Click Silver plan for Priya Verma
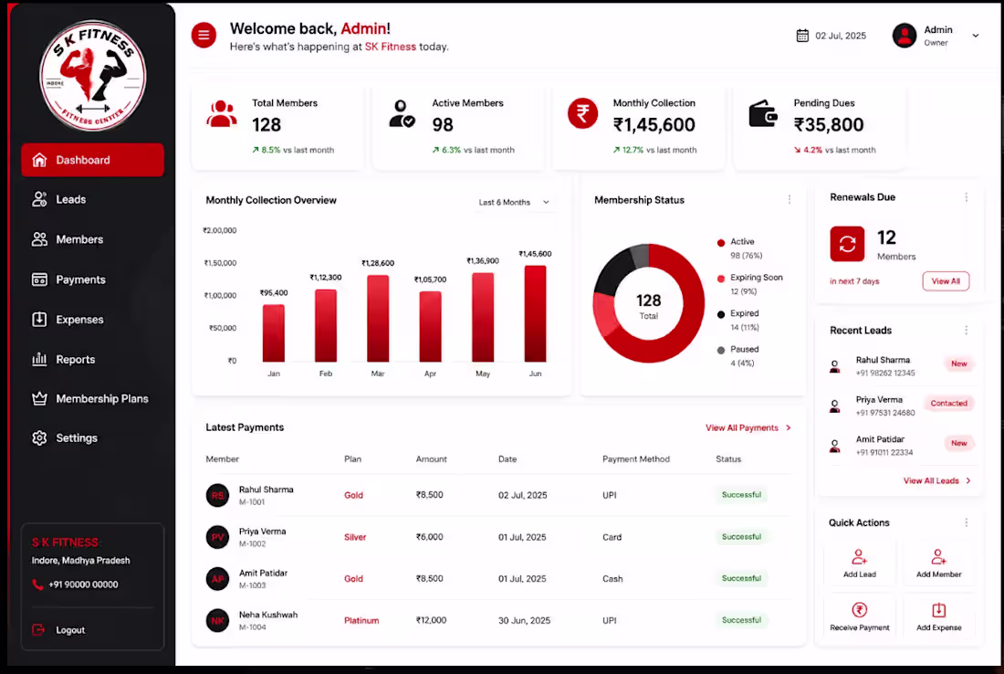The height and width of the screenshot is (674, 1004). coord(355,537)
